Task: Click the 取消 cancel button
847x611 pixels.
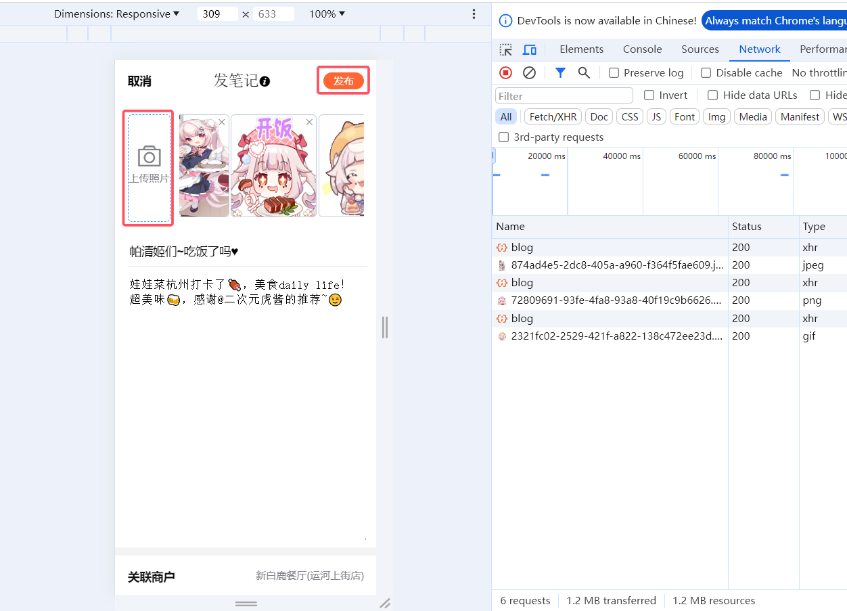Action: [139, 81]
